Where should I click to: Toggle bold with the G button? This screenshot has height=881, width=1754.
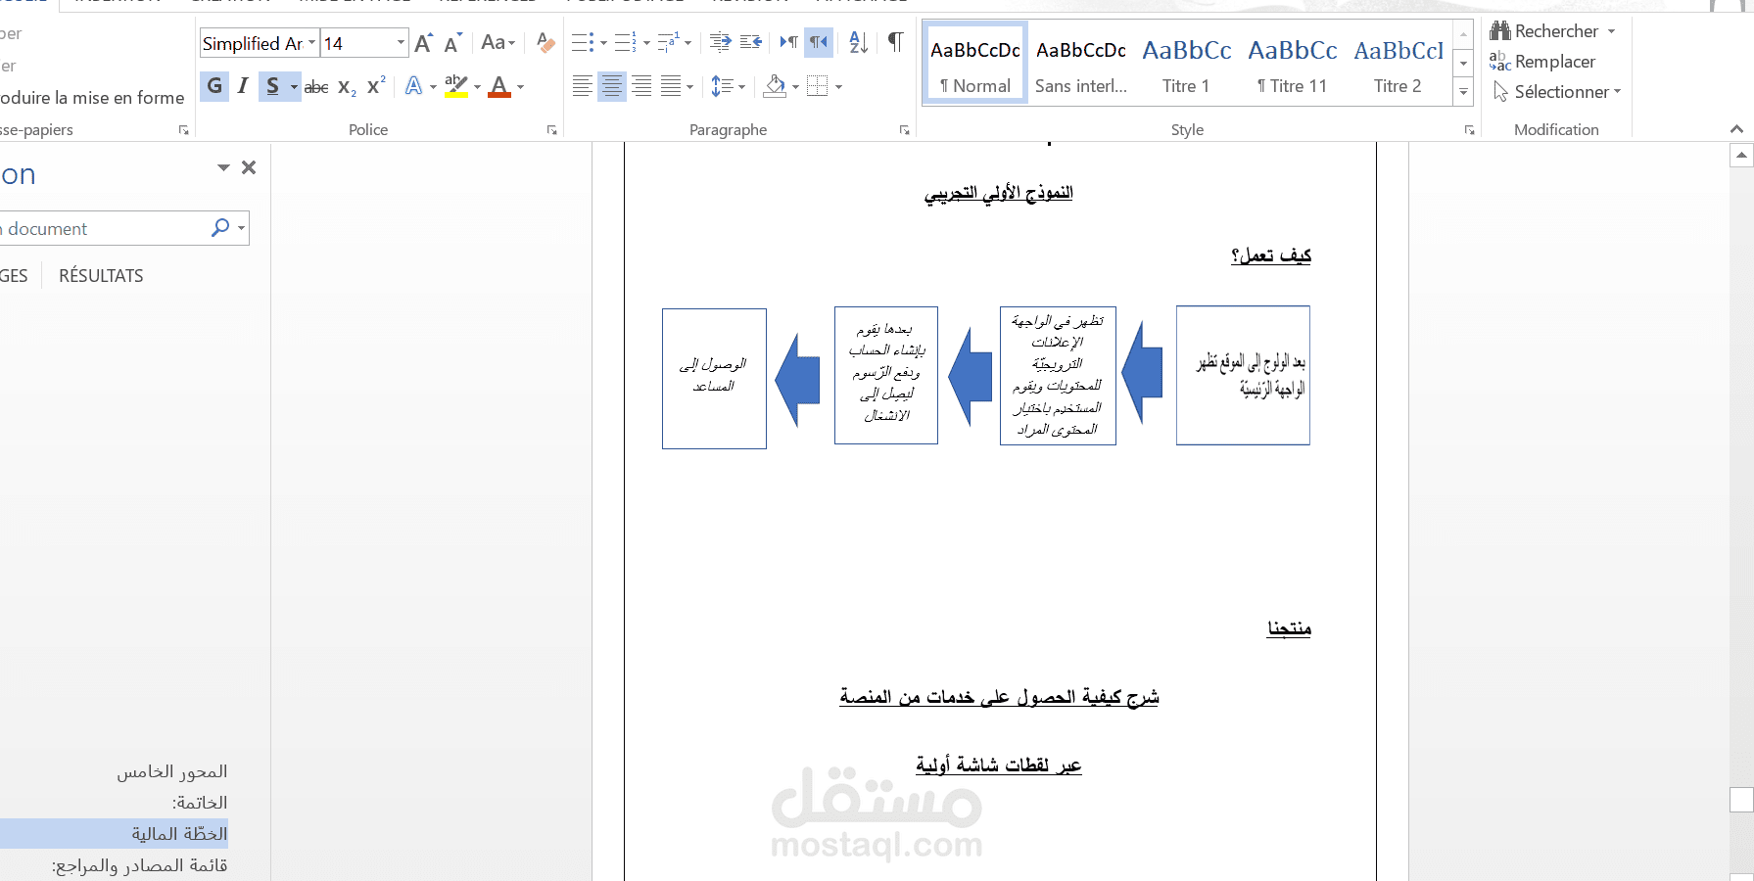tap(214, 86)
